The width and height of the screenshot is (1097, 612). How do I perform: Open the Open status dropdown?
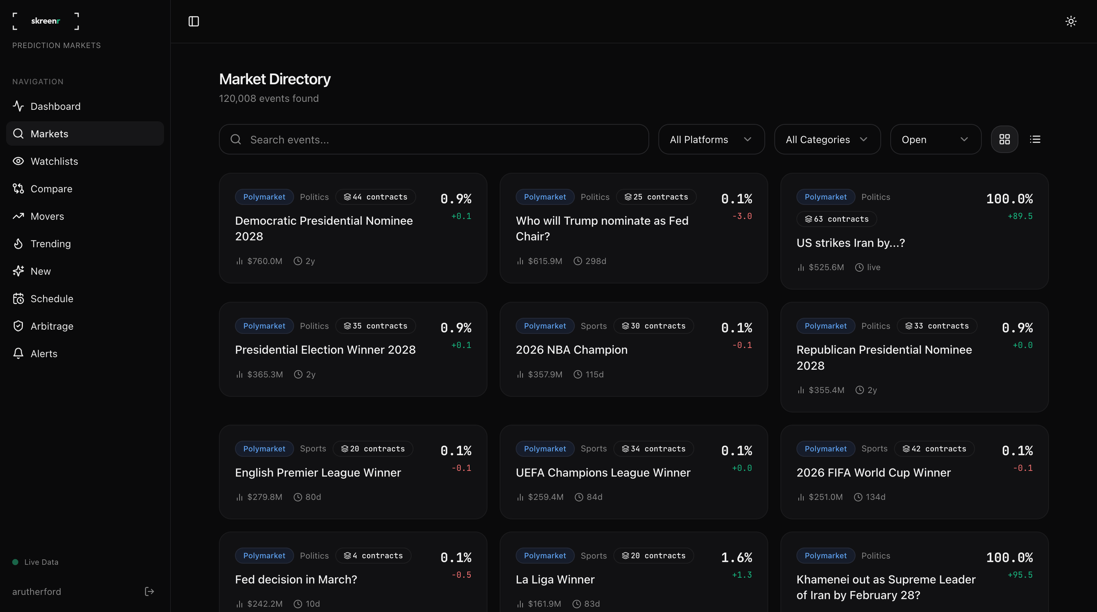pyautogui.click(x=936, y=139)
